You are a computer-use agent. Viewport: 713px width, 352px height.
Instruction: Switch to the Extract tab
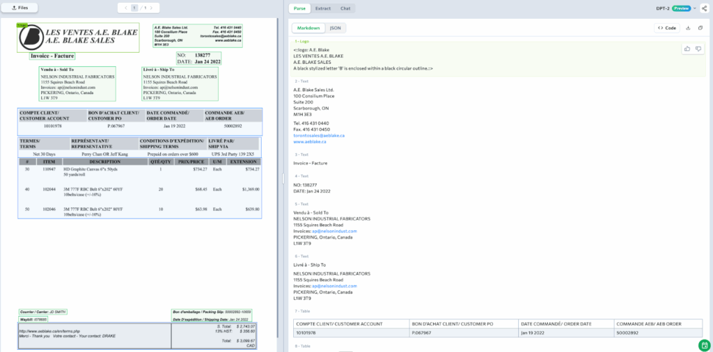tap(323, 8)
